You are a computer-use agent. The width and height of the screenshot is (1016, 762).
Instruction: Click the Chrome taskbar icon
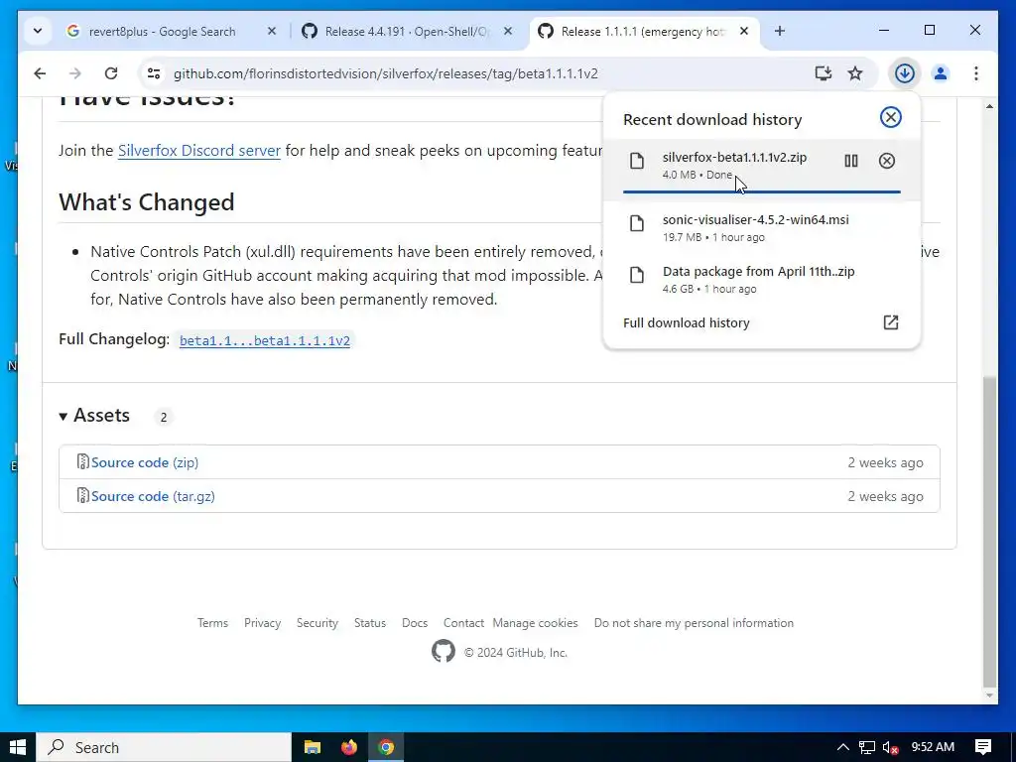386,747
